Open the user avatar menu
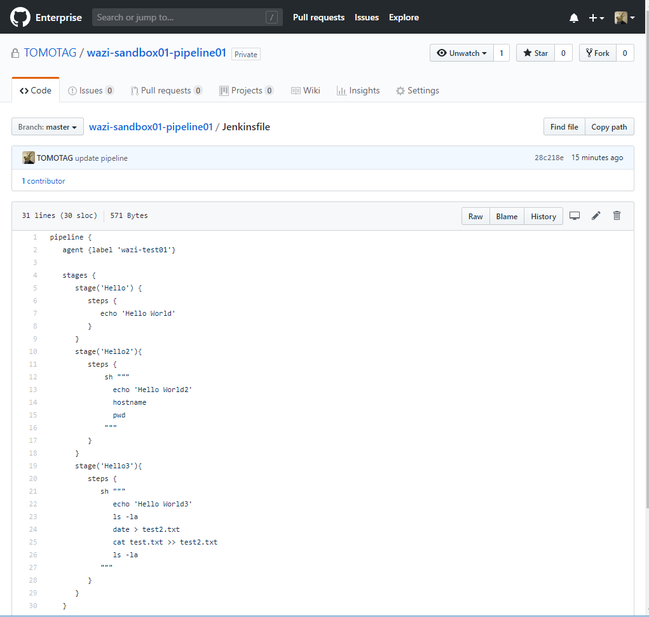The height and width of the screenshot is (617, 649). 625,18
